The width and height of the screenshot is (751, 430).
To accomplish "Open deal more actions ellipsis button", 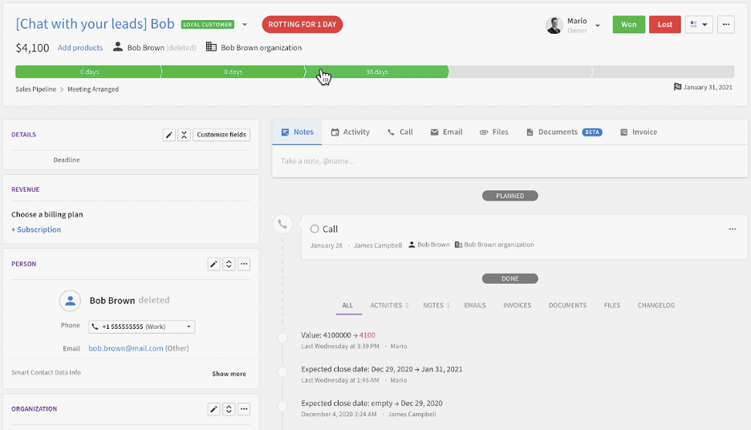I will point(726,24).
